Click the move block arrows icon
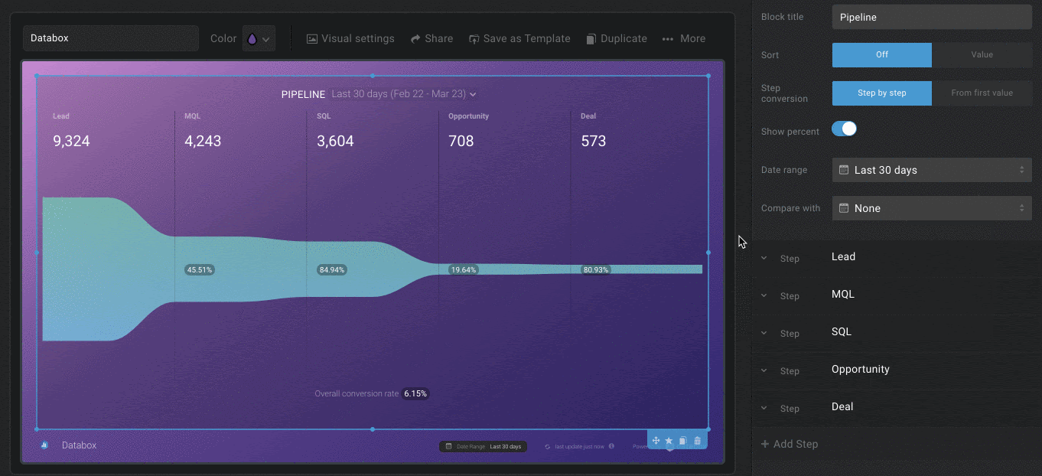Image resolution: width=1042 pixels, height=476 pixels. (x=656, y=441)
